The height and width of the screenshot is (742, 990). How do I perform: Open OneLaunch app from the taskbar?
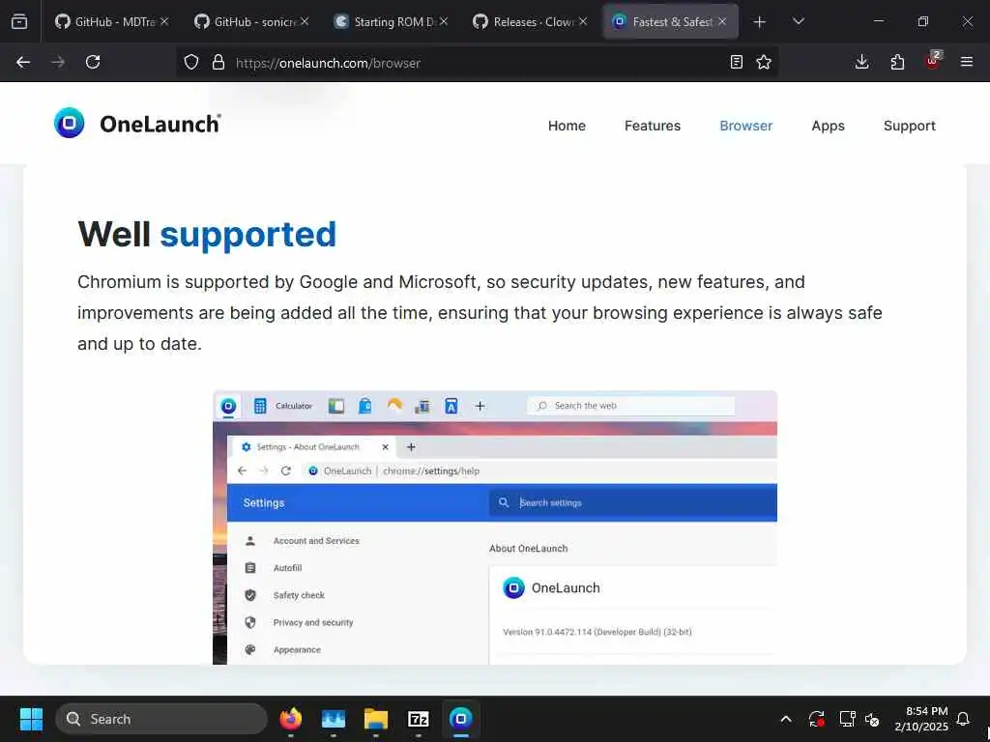(461, 719)
